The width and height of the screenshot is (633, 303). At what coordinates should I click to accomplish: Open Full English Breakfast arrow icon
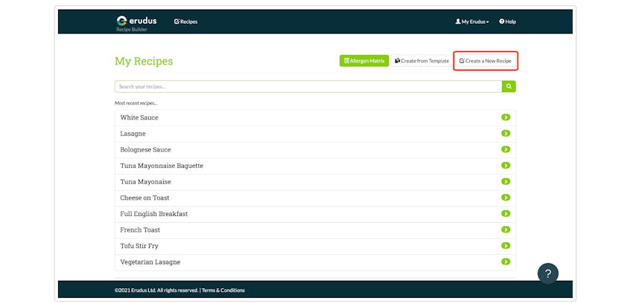(x=506, y=214)
